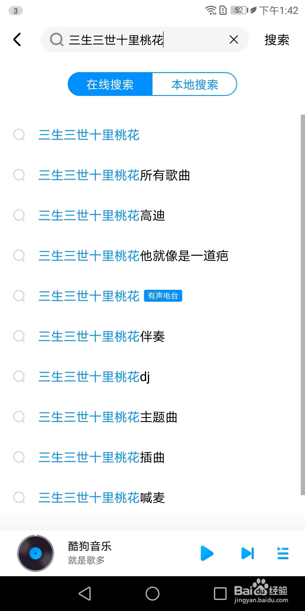
Task: Click the search field containing 三生三世十里桃花
Action: click(x=144, y=39)
